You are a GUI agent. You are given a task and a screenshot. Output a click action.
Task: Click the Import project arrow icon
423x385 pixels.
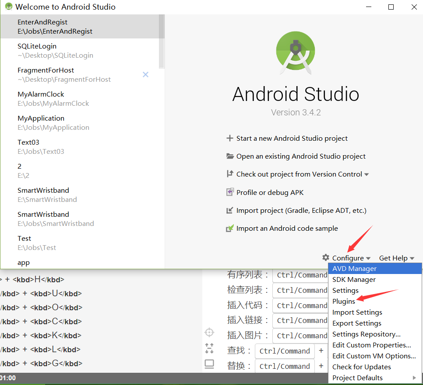click(229, 210)
